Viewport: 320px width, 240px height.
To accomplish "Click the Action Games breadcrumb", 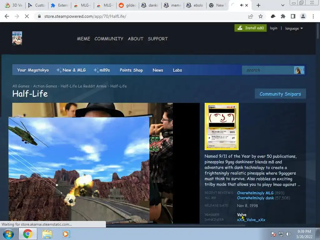I will [x=45, y=86].
